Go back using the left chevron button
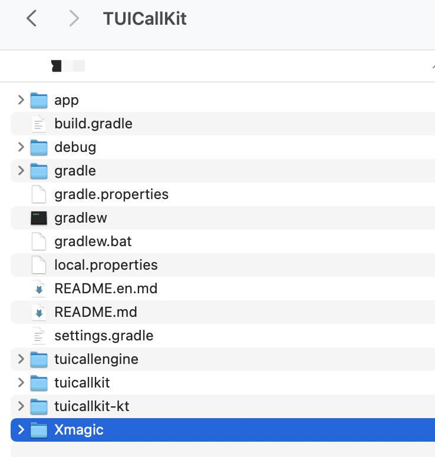The height and width of the screenshot is (457, 435). click(x=31, y=18)
